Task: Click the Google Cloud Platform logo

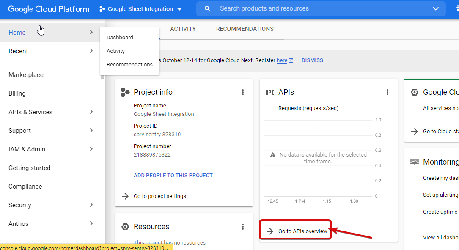Action: (x=49, y=9)
